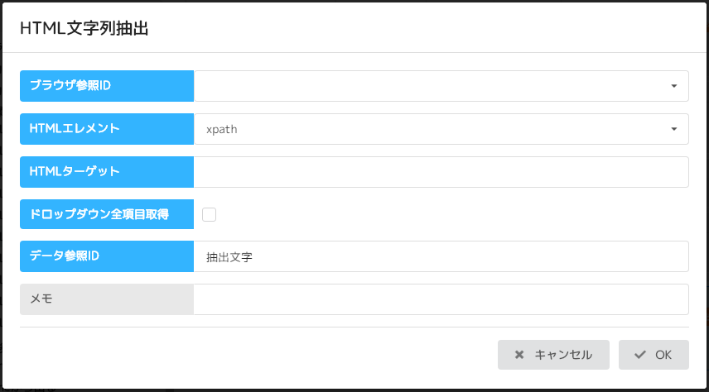The width and height of the screenshot is (709, 392).
Task: Click the HTML文字列抽出 dialog title
Action: 84,28
